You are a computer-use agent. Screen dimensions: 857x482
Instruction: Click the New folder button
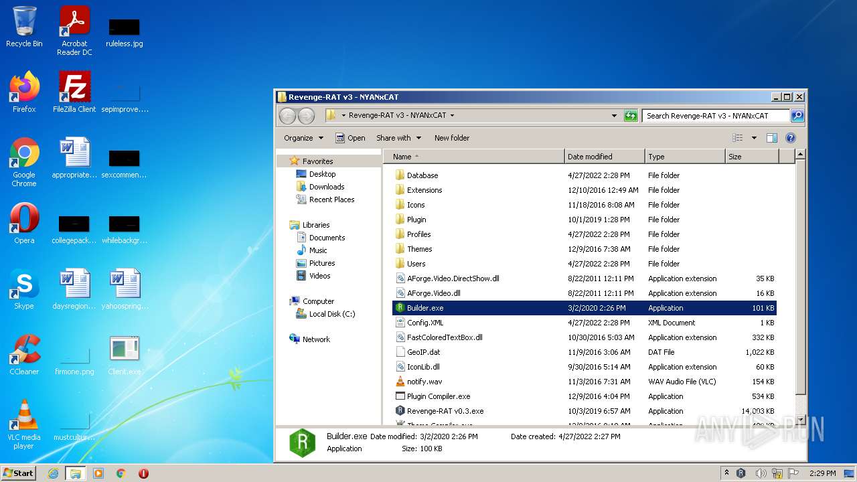click(451, 138)
